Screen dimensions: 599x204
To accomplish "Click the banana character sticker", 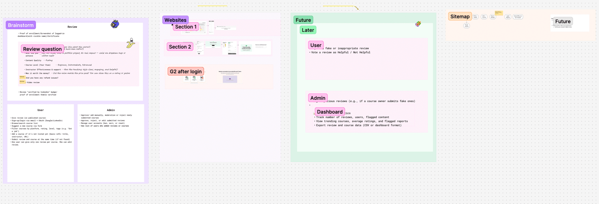I will (130, 43).
